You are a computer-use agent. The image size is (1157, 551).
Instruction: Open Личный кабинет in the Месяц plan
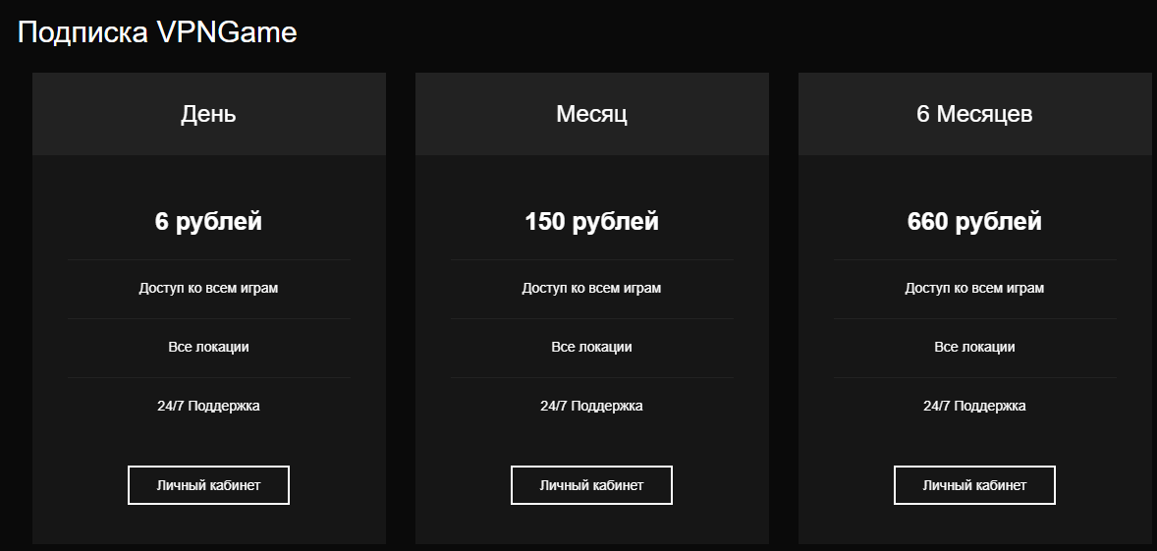click(x=591, y=485)
